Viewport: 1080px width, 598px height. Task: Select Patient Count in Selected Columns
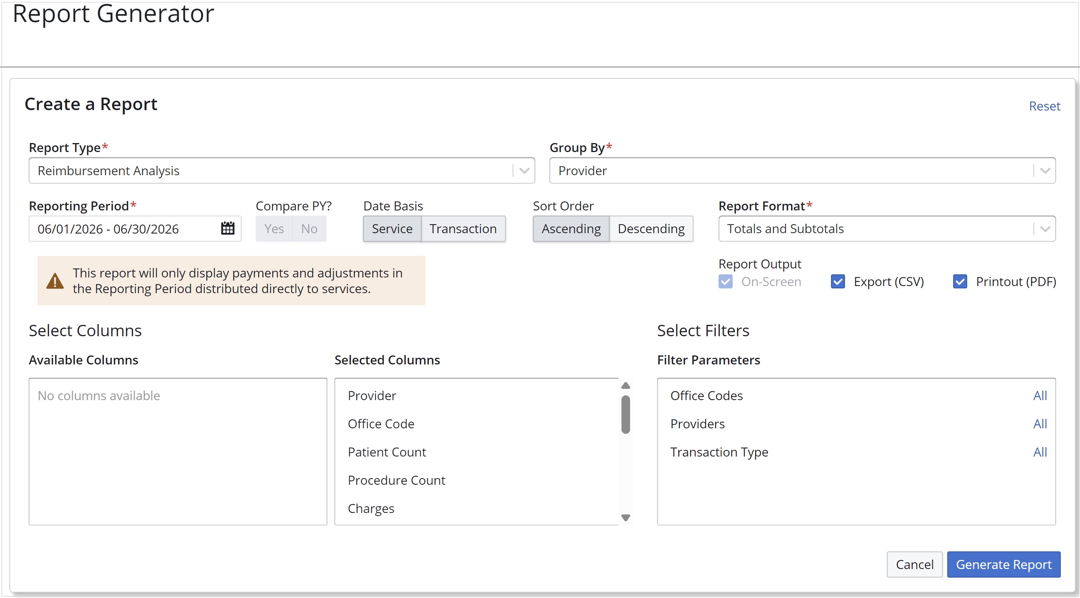476,452
